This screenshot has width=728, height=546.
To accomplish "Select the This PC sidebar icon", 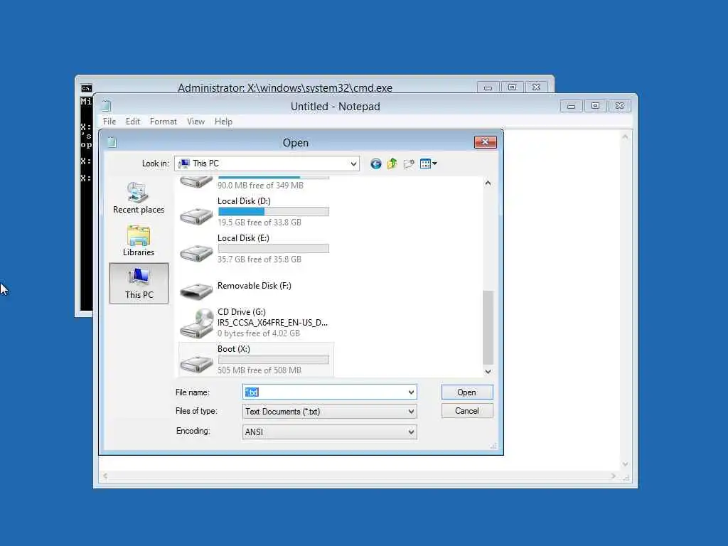I will pos(139,278).
